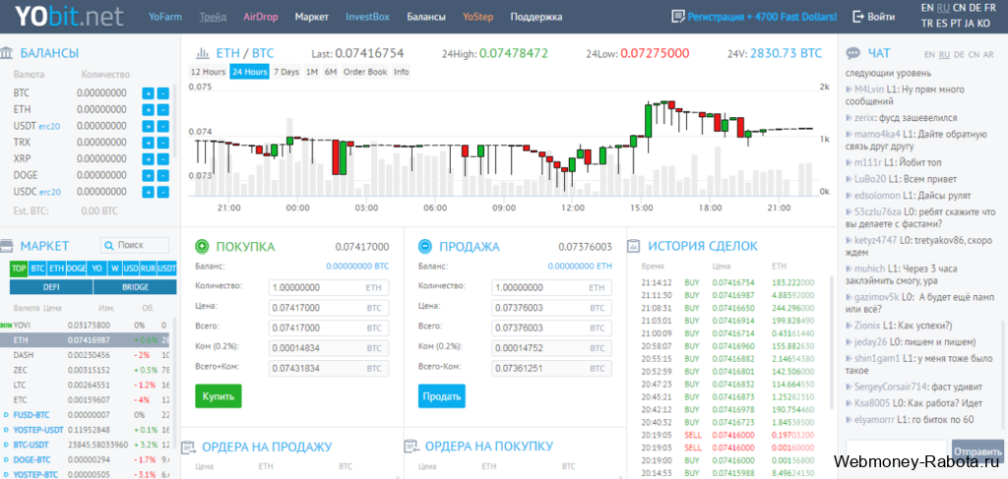Click the chart icon beside ETH / BTC
Screen dimensions: 1008x479
[x=203, y=53]
